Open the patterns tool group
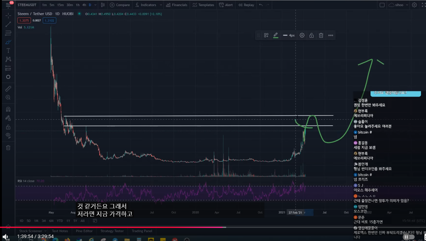The image size is (426, 241). [8, 59]
